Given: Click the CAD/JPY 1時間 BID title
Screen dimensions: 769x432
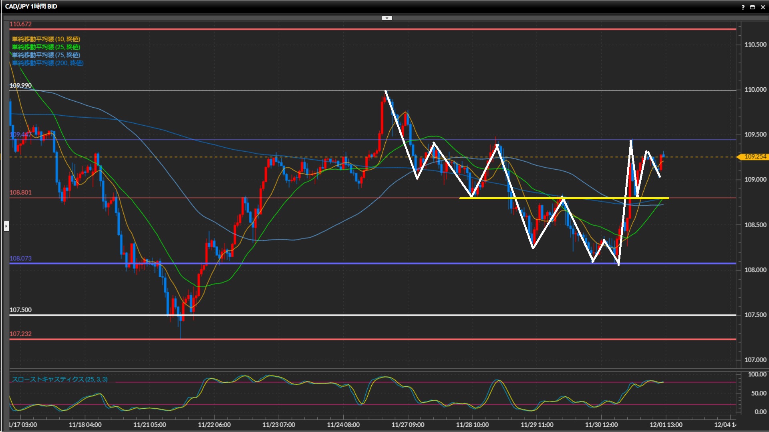Looking at the screenshot, I should 31,6.
